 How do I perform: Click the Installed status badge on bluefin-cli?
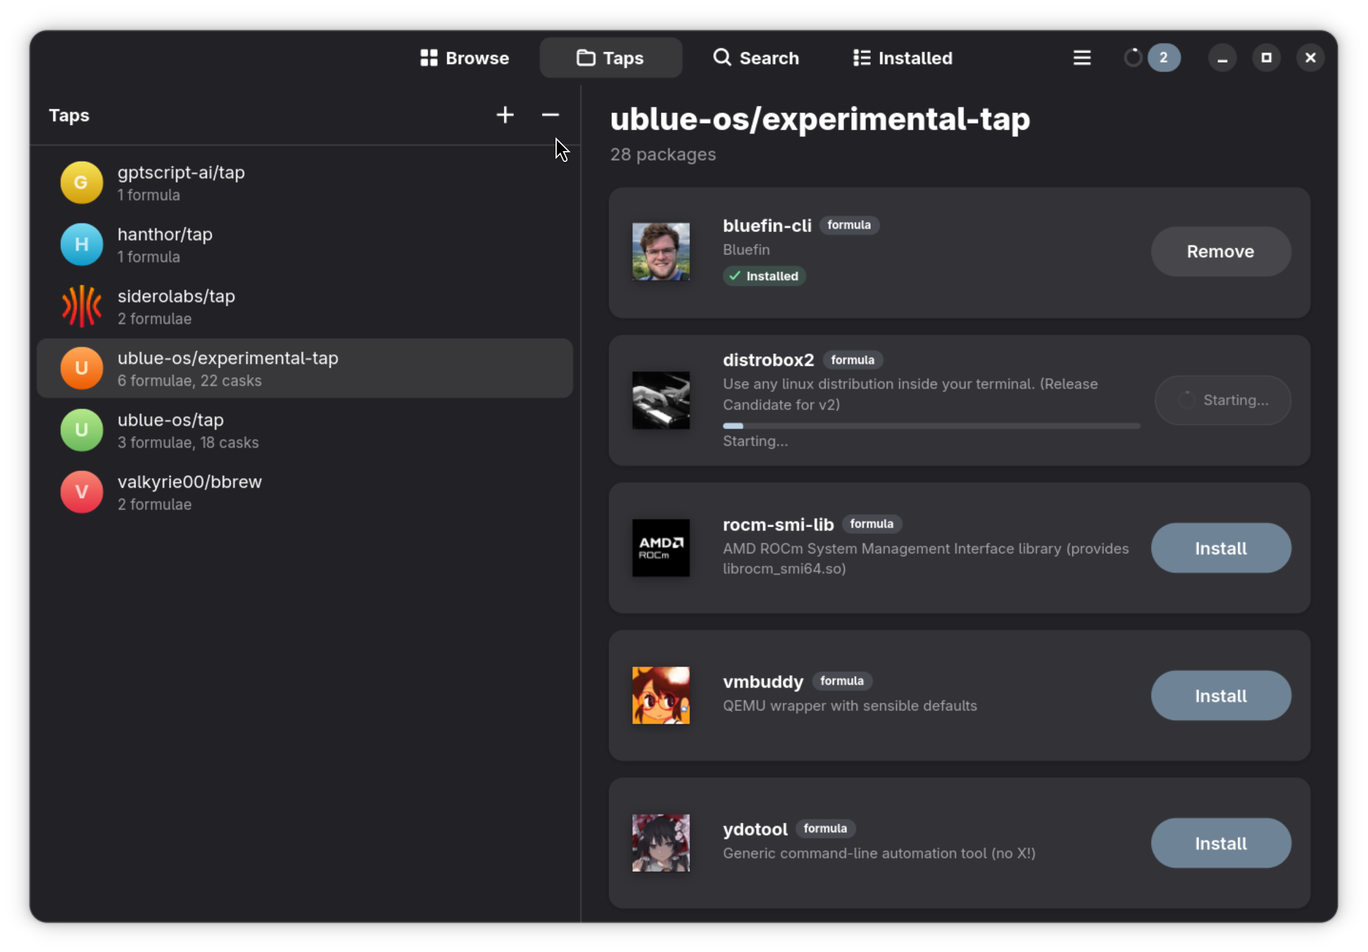(x=764, y=276)
